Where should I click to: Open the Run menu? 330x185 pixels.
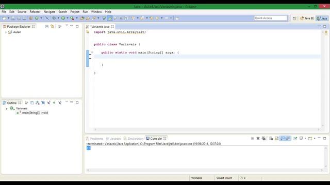tap(85, 12)
